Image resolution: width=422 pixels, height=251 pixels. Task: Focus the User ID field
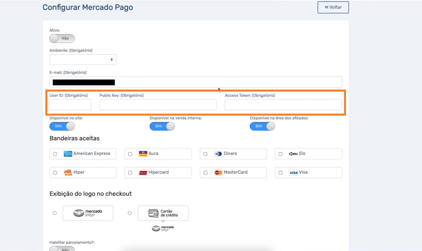[70, 105]
